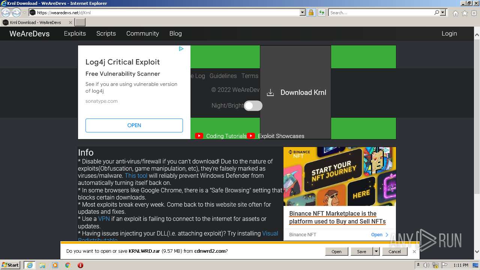Screen dimensions: 480x270
Task: Click the page scrollbar down arrow
Action: coord(477,252)
